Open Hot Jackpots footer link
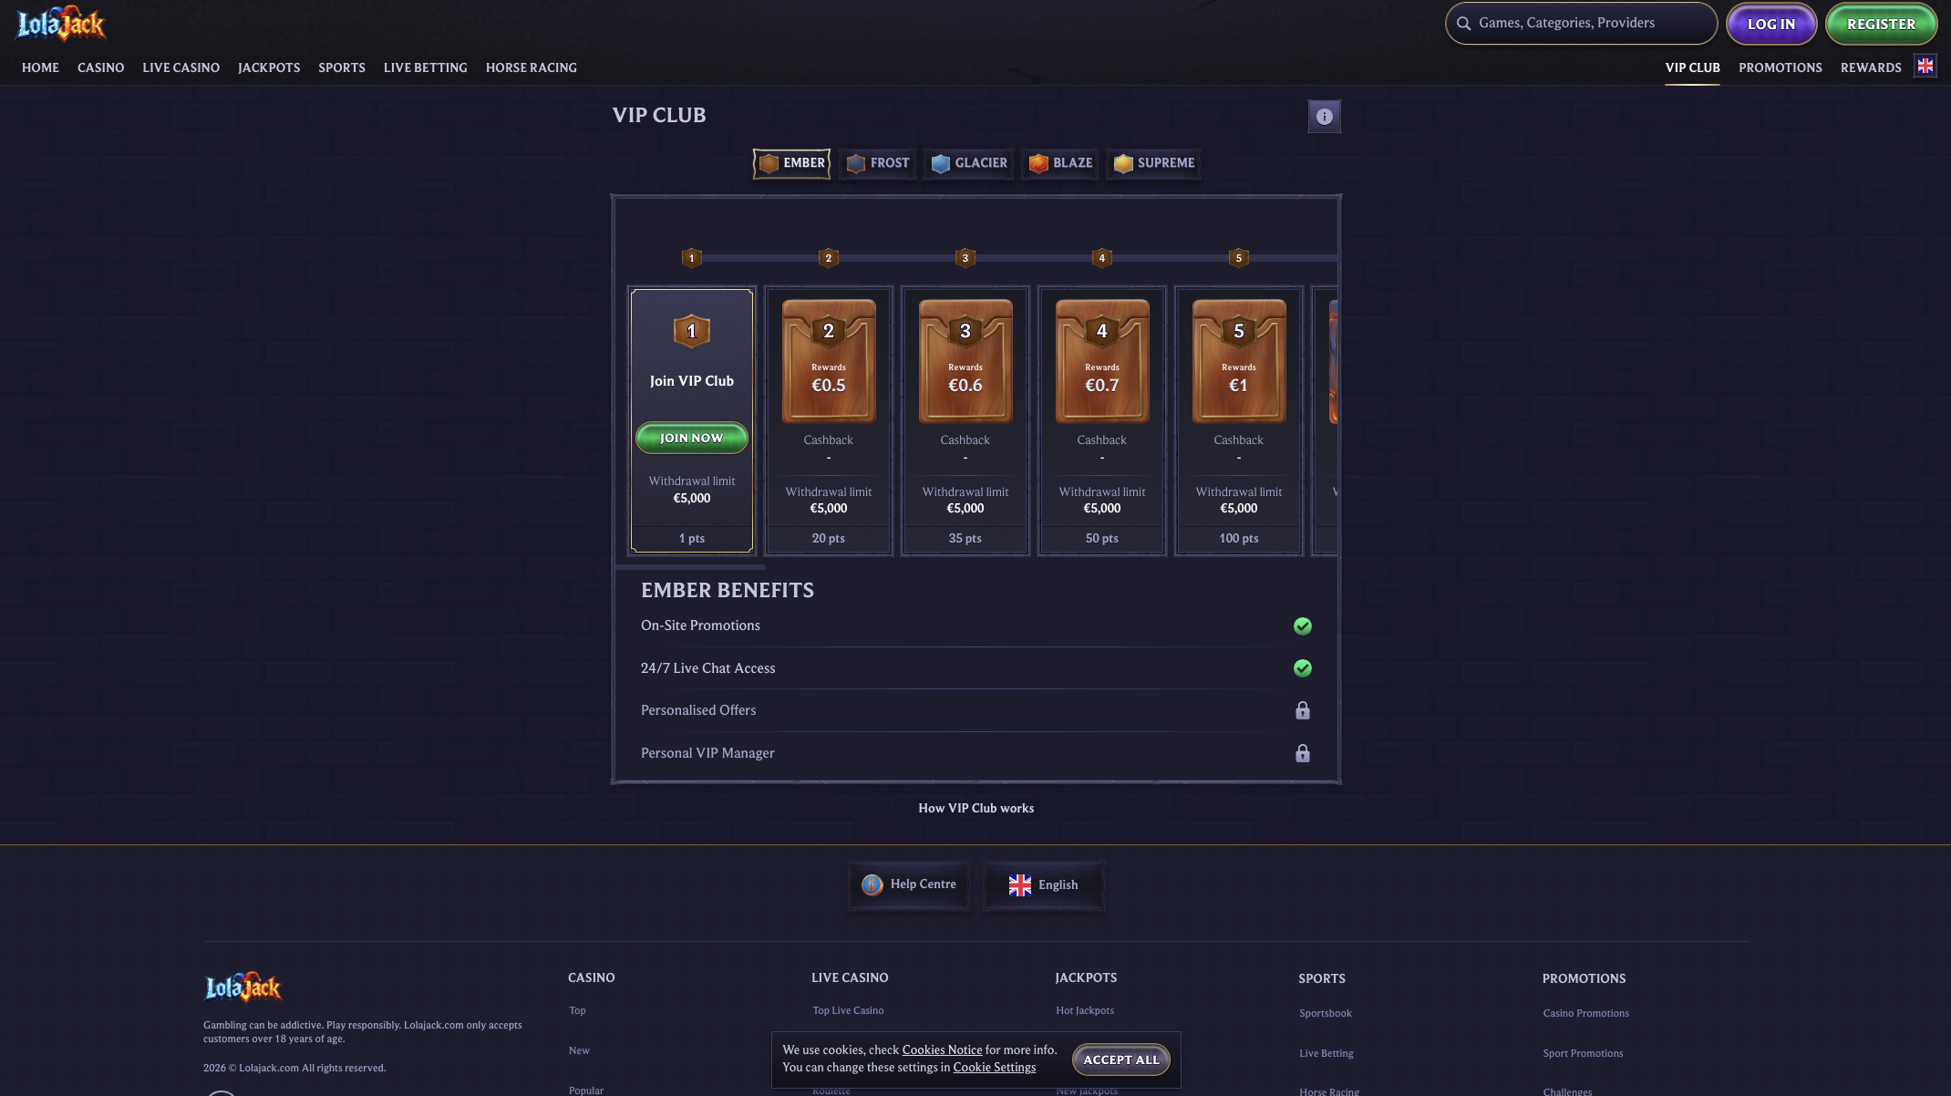Image resolution: width=1951 pixels, height=1096 pixels. point(1085,1010)
